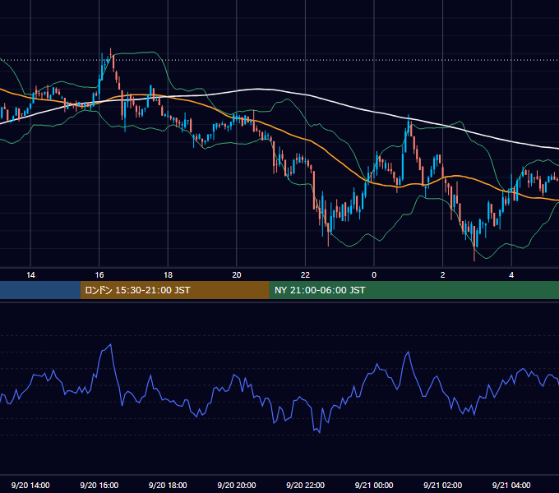Click hour label 16 under price chart

pos(99,275)
